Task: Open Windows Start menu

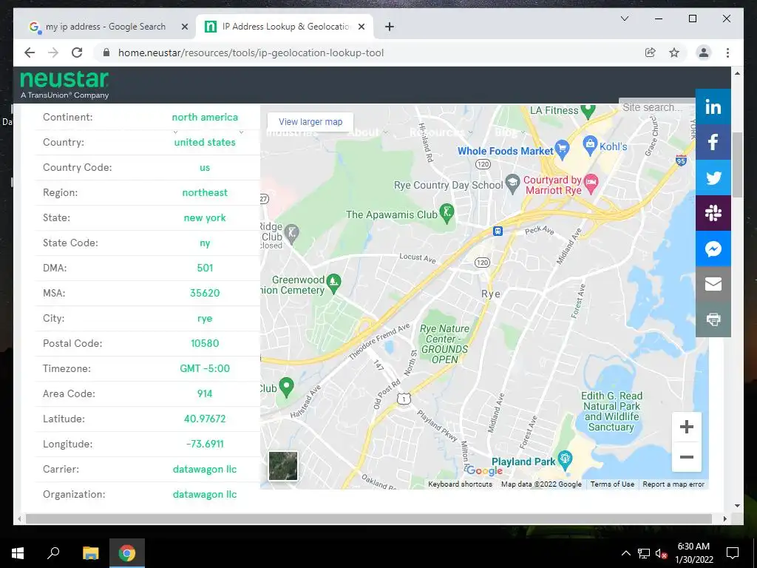Action: 18,553
